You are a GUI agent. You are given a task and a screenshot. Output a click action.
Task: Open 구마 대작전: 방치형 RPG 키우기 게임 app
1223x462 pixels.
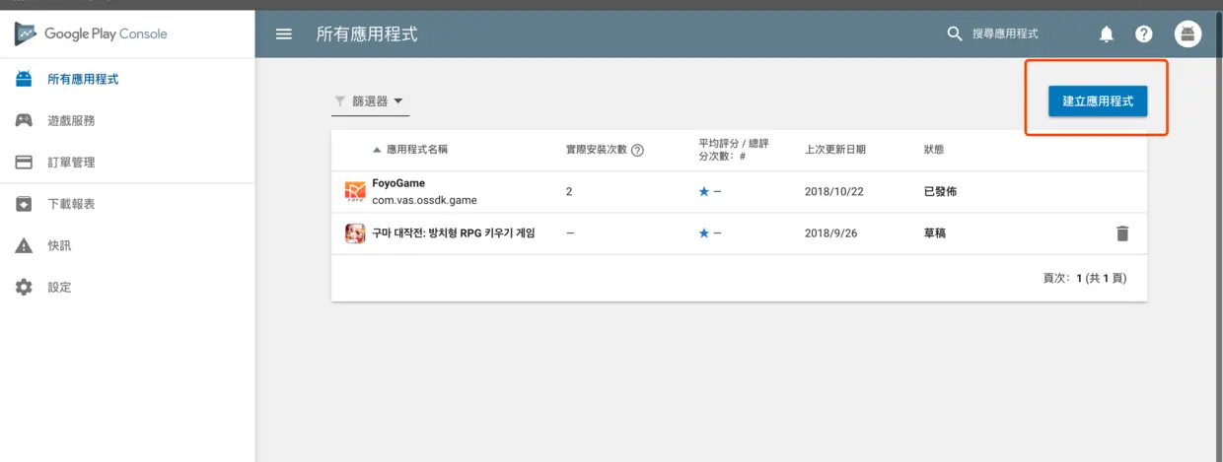pyautogui.click(x=454, y=233)
